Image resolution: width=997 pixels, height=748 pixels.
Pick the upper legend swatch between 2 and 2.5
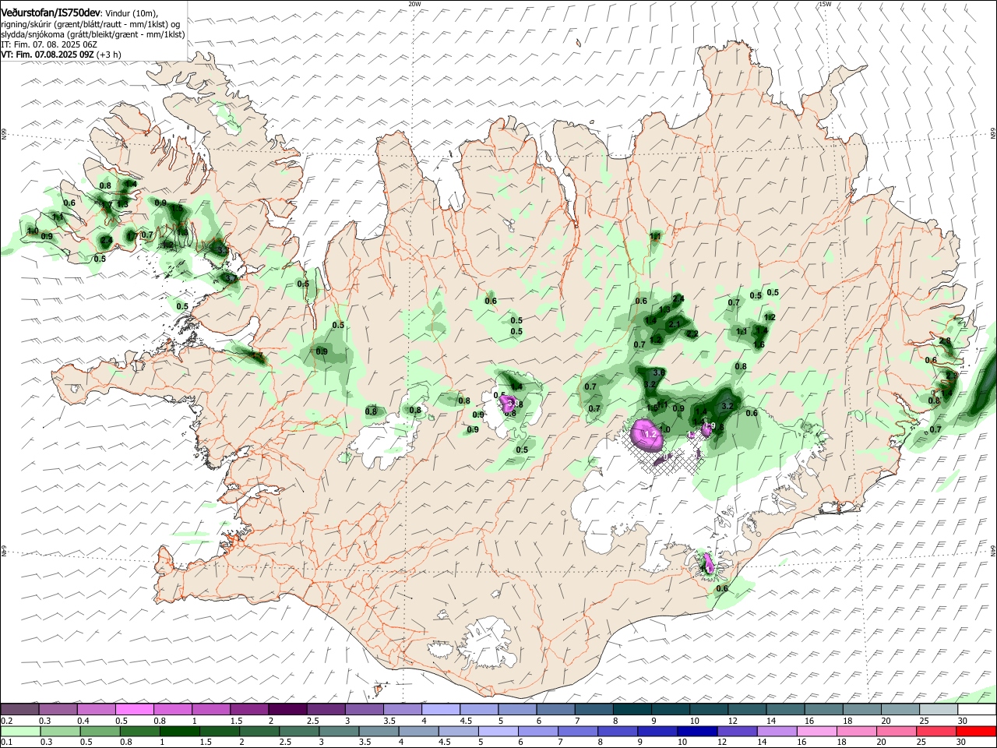[287, 710]
